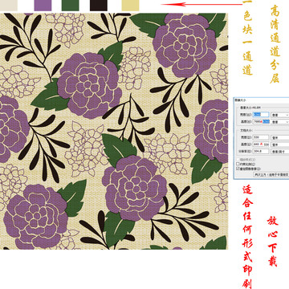Open the document height unit dropdown
The width and height of the screenshot is (289, 289).
[x=280, y=144]
